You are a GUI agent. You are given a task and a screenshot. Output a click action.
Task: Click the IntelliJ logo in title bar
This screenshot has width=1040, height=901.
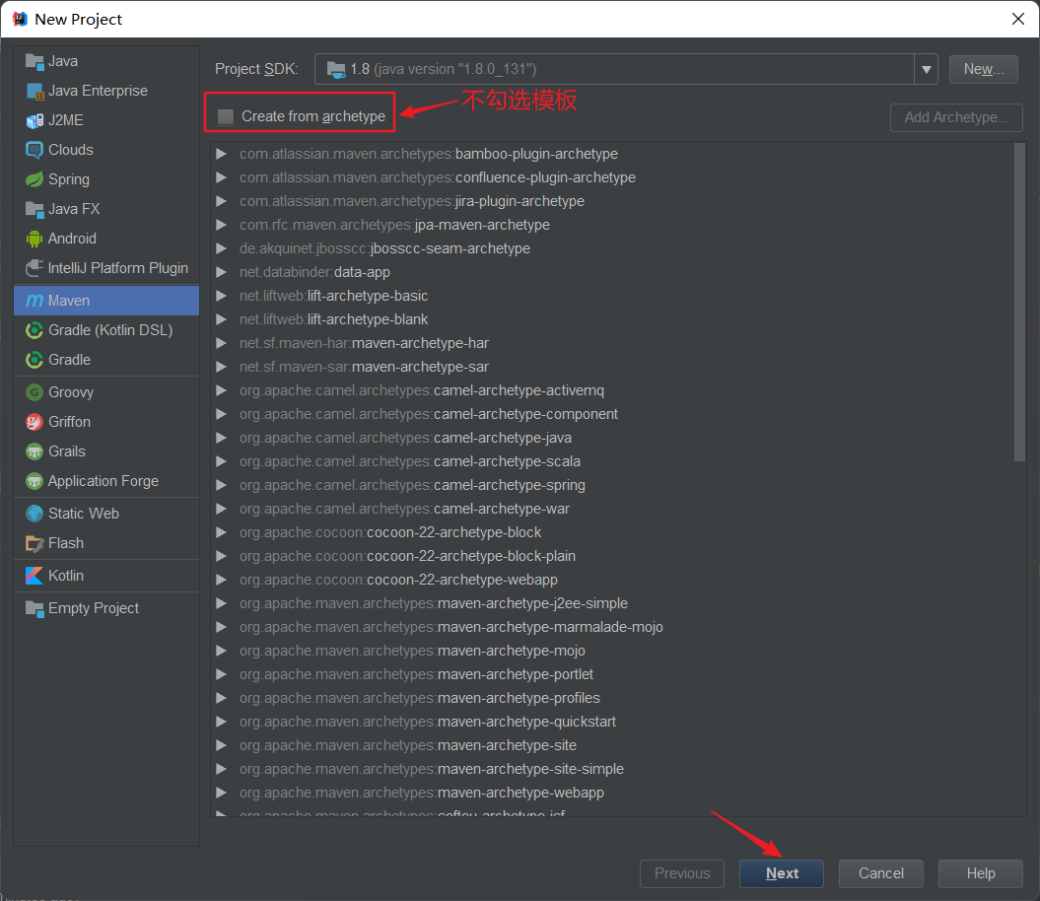click(x=20, y=19)
